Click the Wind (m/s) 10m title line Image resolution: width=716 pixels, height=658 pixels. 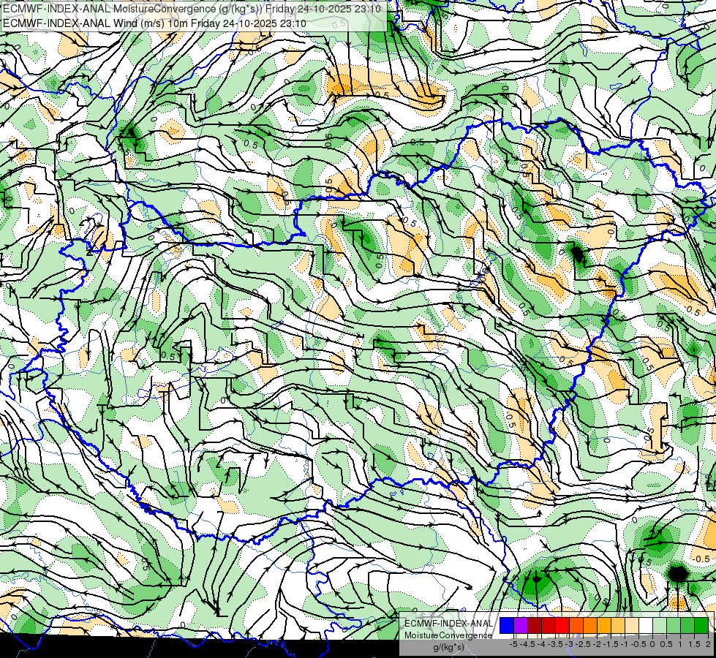pos(154,23)
